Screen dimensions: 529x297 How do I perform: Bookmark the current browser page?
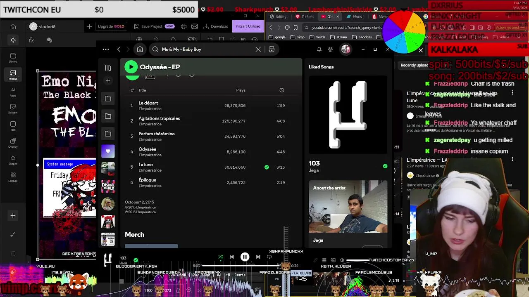295,27
